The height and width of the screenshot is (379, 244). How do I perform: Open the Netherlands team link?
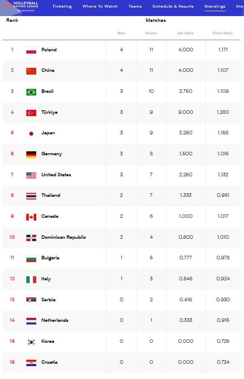tap(55, 320)
